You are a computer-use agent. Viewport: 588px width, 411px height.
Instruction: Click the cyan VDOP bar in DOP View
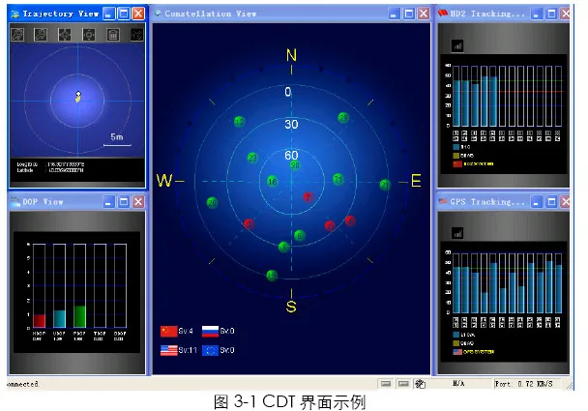click(59, 319)
